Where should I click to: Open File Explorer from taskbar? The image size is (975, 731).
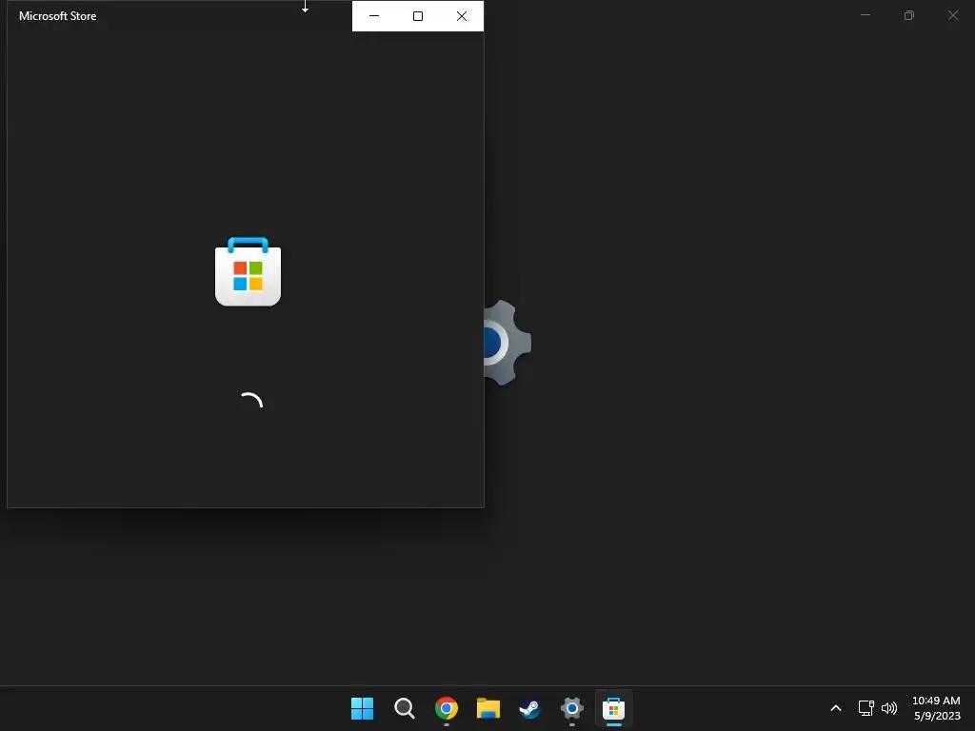pos(488,708)
